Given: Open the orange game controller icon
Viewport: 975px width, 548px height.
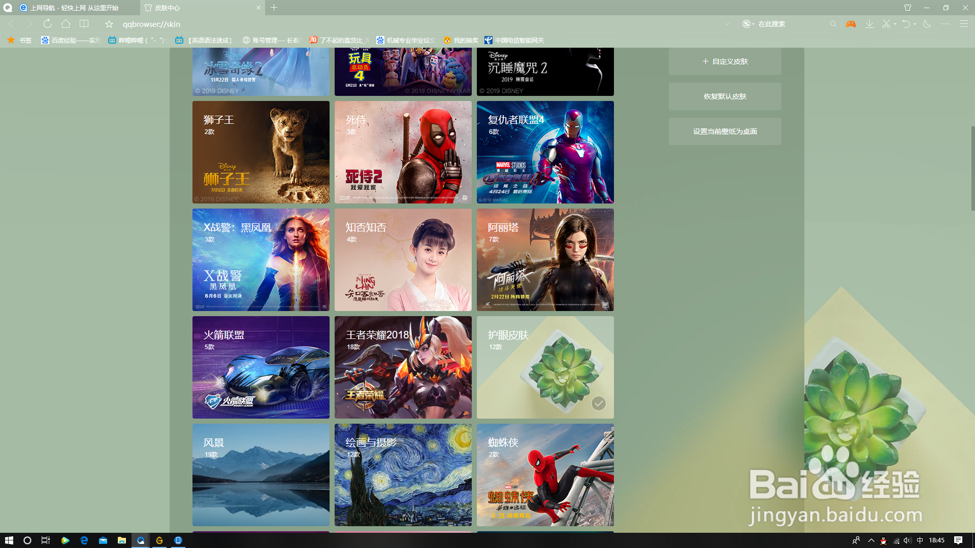Looking at the screenshot, I should click(851, 24).
